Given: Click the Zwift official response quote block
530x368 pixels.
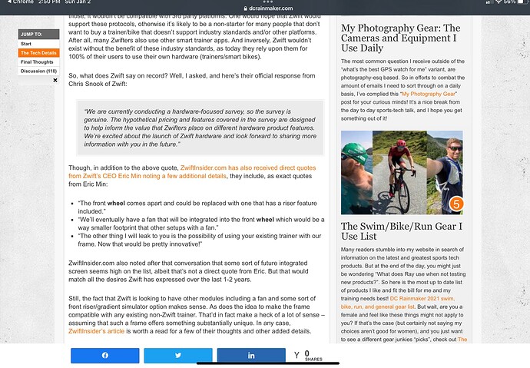Looking at the screenshot, I should point(200,128).
